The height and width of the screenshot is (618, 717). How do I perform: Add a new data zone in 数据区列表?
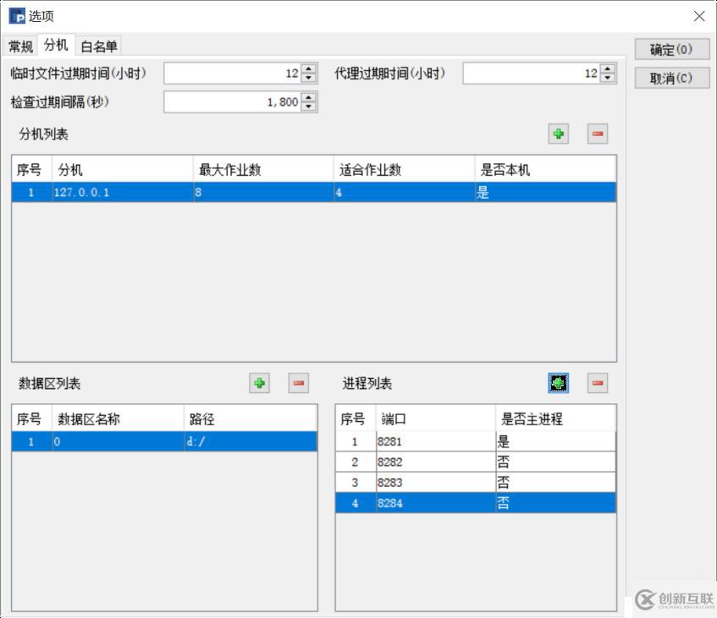pos(260,384)
